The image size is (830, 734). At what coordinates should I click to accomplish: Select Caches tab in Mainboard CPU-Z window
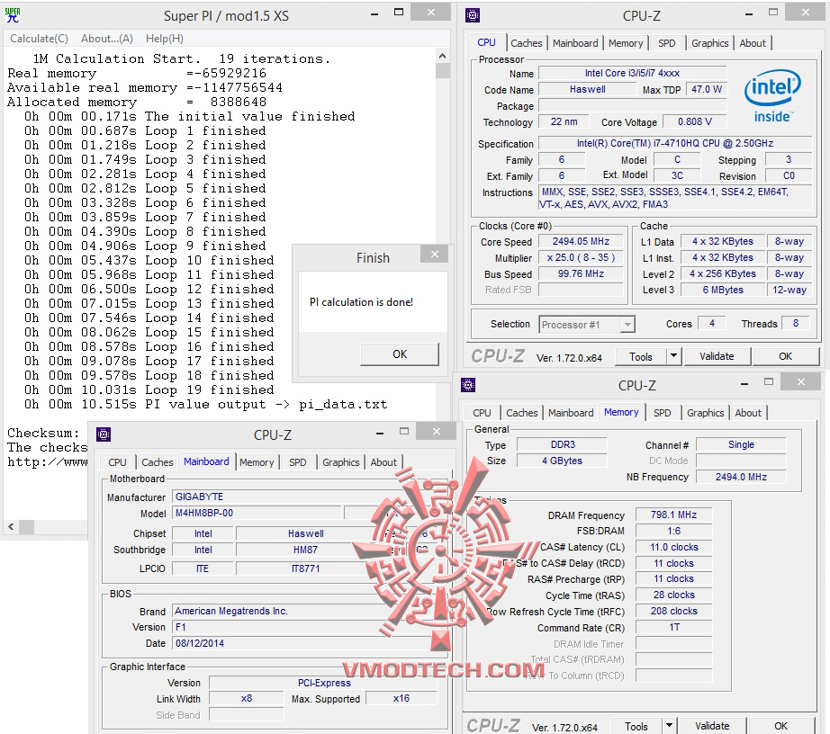click(158, 462)
